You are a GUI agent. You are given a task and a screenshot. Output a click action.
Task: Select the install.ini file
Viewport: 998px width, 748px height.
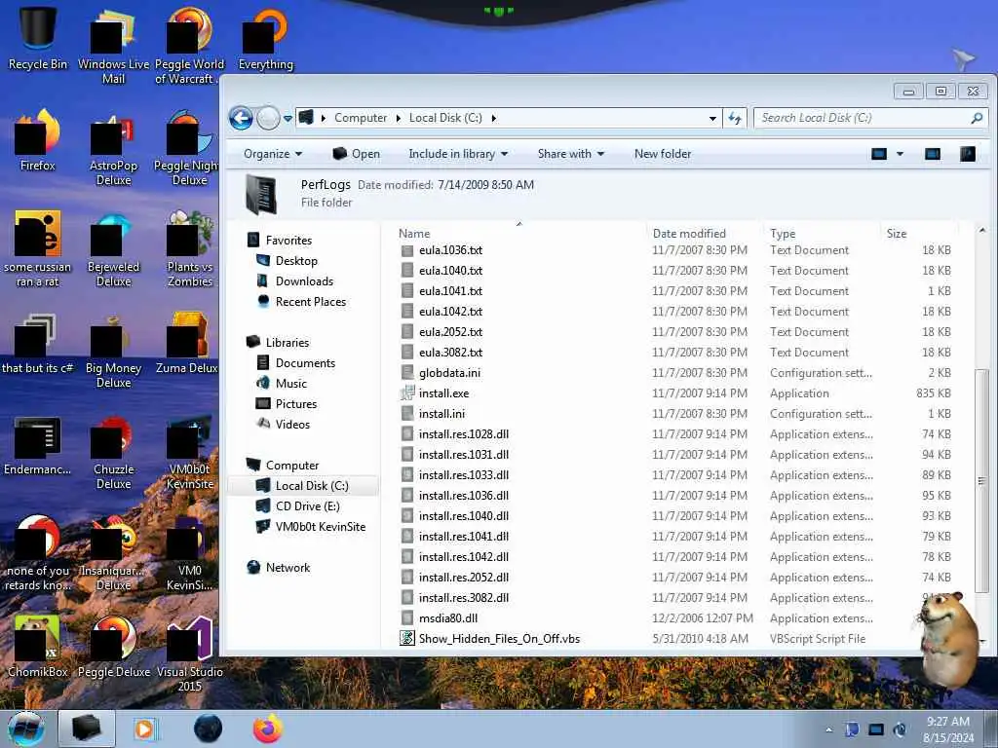point(441,413)
